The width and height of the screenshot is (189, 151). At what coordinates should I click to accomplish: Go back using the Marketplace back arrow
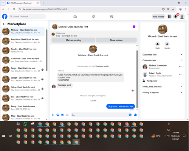point(4,24)
